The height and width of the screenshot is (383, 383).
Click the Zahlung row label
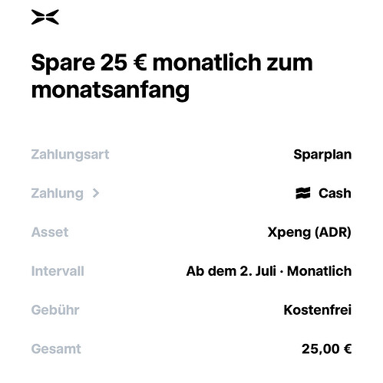pyautogui.click(x=58, y=193)
